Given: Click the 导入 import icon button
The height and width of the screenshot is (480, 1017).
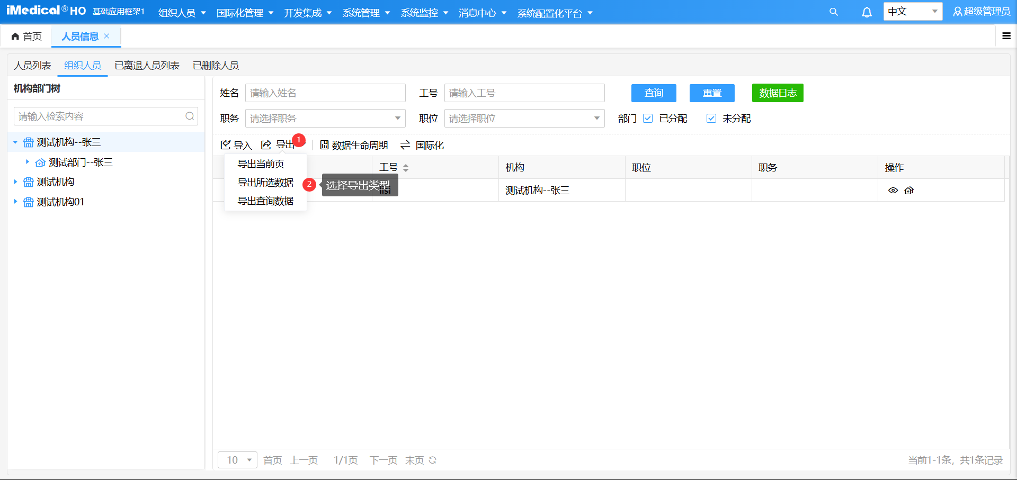Looking at the screenshot, I should pos(226,145).
